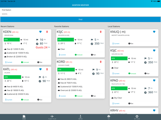
Task: Open Plan for KDEN
Action: tap(40, 62)
